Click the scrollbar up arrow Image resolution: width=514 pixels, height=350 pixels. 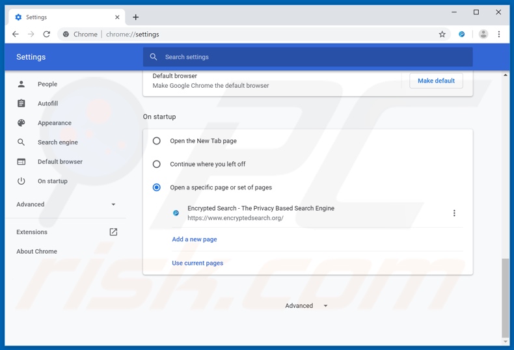[x=506, y=75]
